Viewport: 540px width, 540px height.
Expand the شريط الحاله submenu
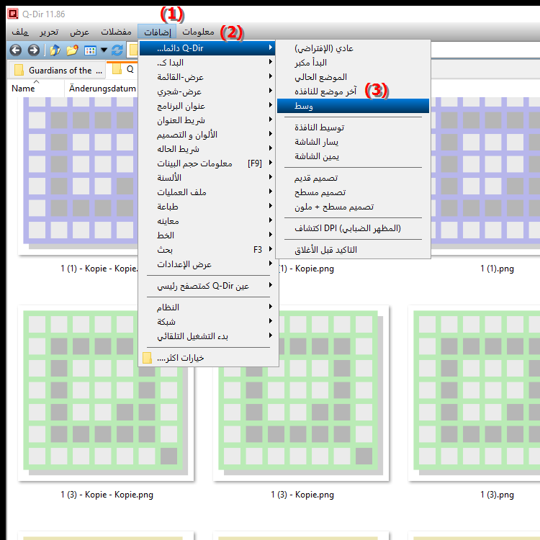(207, 149)
